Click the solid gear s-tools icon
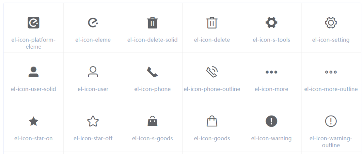This screenshot has height=154, width=363. pyautogui.click(x=271, y=23)
